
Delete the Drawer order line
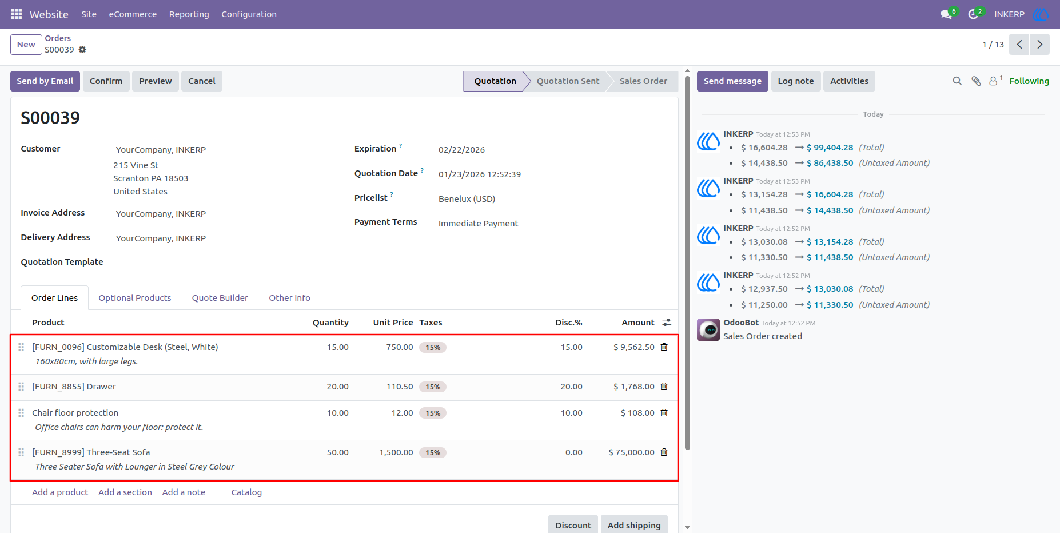[664, 387]
